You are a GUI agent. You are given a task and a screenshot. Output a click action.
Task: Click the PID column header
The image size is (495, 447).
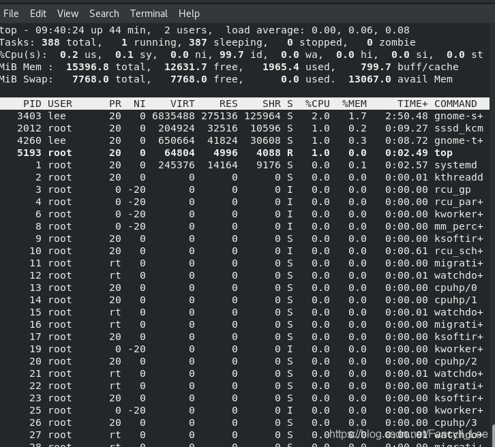[x=32, y=104]
